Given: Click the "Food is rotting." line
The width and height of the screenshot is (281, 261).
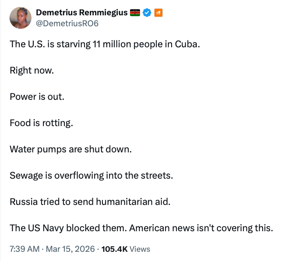Looking at the screenshot, I should pos(41,123).
